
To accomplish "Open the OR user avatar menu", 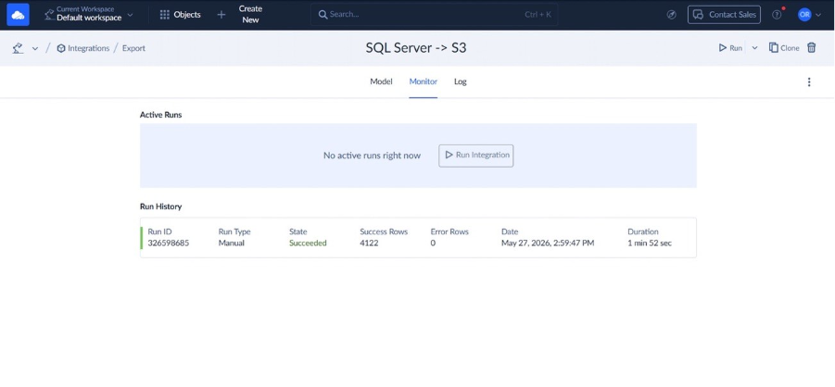I will (804, 15).
